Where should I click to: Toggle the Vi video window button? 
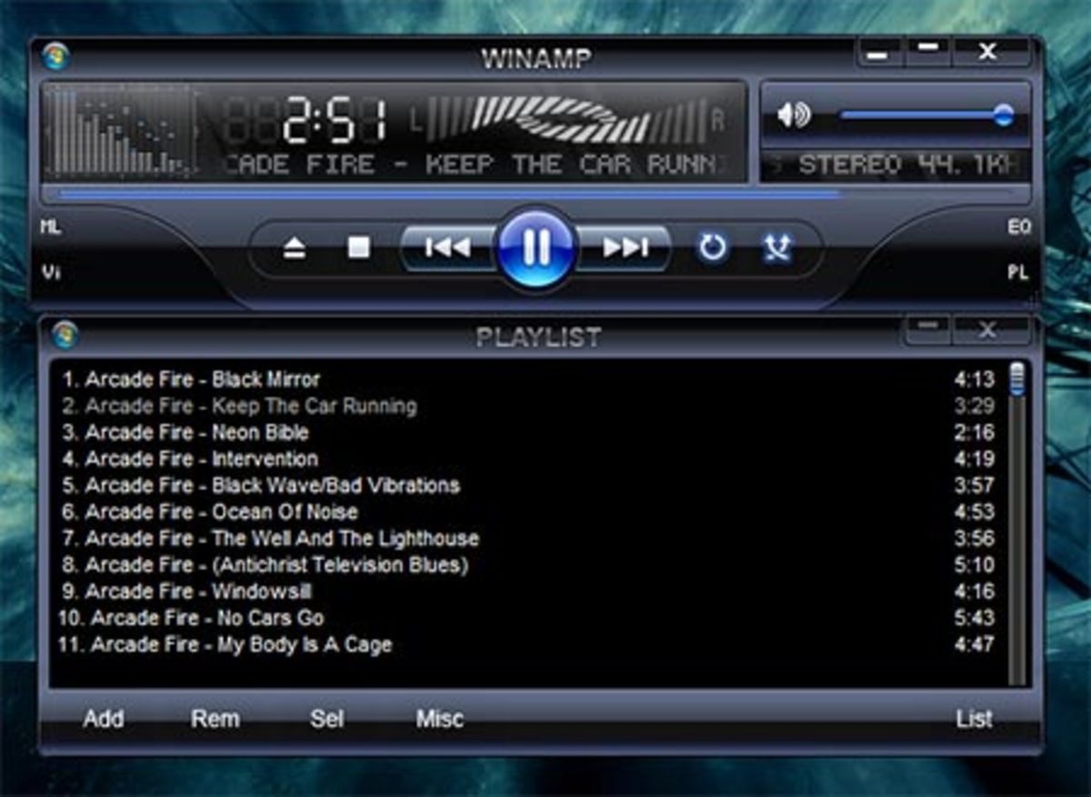51,272
